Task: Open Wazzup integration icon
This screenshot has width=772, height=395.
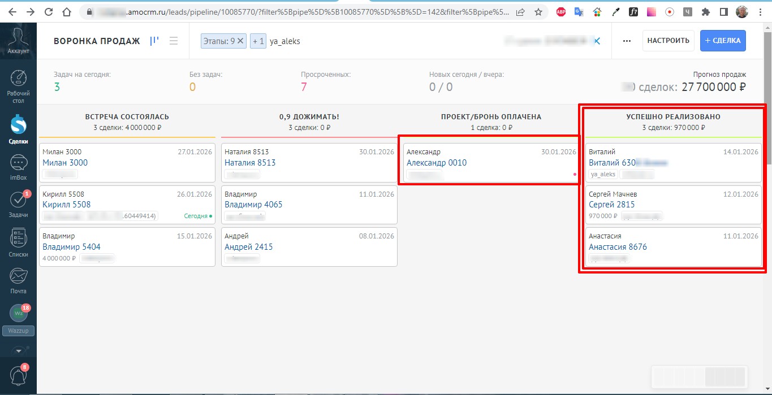Action: pos(18,314)
